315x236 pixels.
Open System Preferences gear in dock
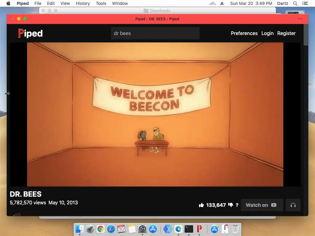click(x=142, y=229)
